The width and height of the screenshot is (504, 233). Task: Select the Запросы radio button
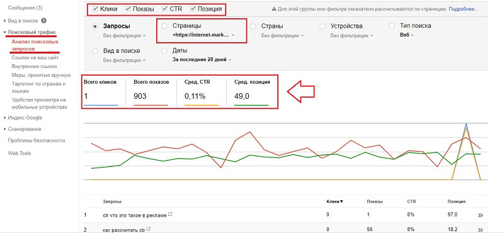95,26
